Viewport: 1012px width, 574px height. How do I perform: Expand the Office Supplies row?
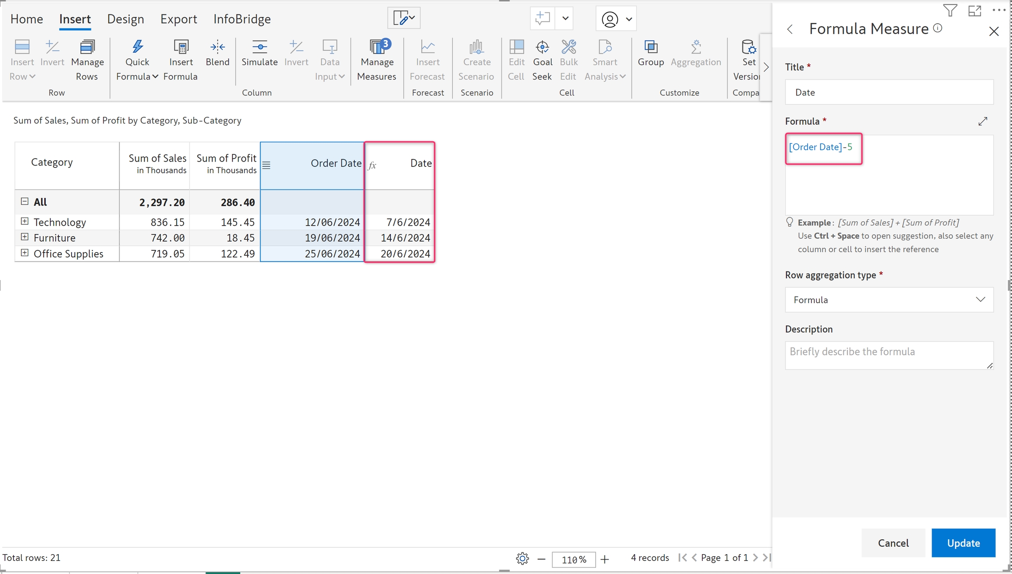click(25, 253)
